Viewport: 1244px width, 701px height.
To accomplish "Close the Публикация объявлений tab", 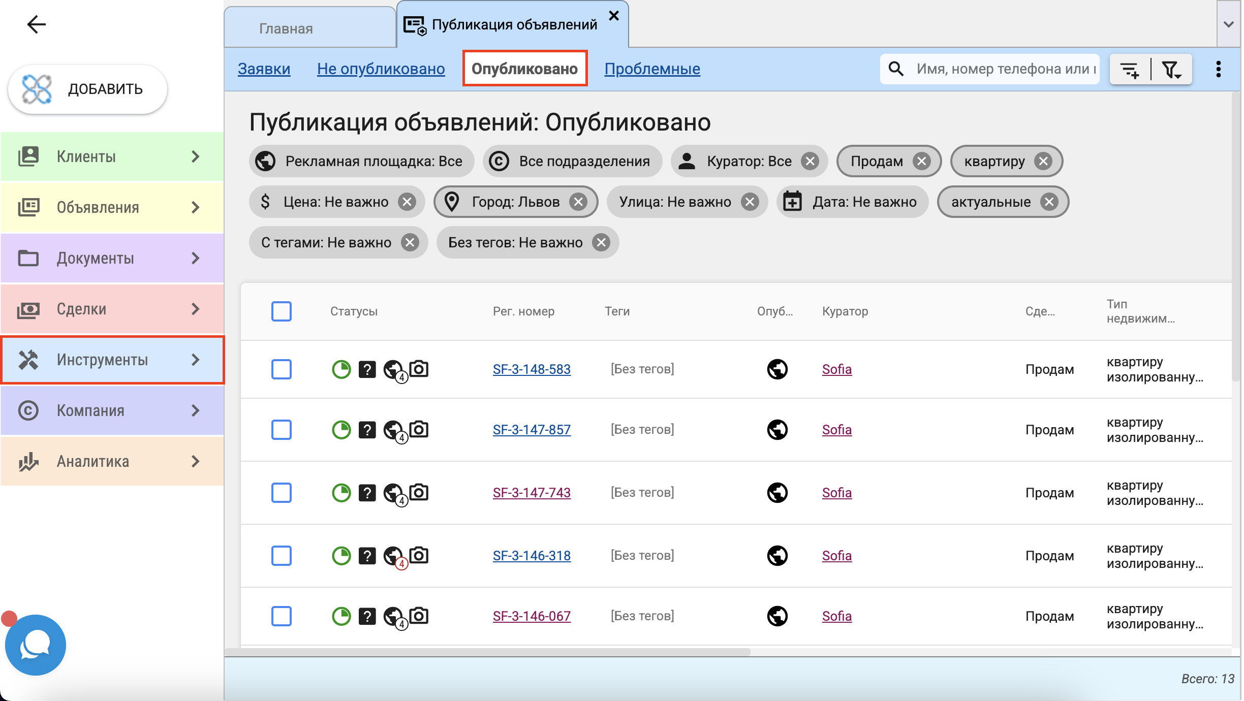I will coord(613,16).
